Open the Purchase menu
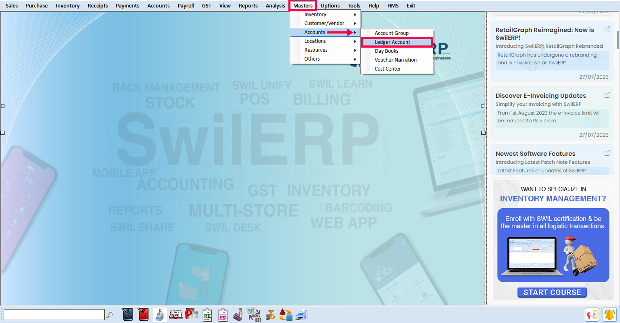Image resolution: width=620 pixels, height=323 pixels. click(x=37, y=5)
